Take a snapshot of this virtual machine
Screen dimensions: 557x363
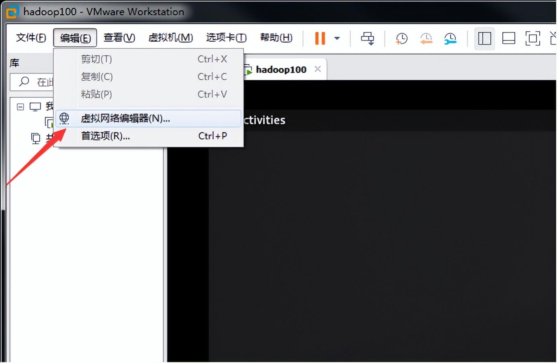(401, 39)
